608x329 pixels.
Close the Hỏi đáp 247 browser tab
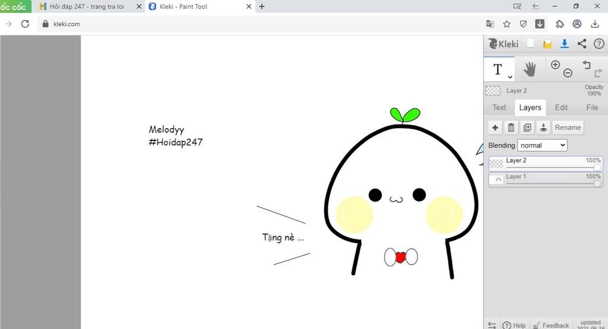(x=139, y=7)
